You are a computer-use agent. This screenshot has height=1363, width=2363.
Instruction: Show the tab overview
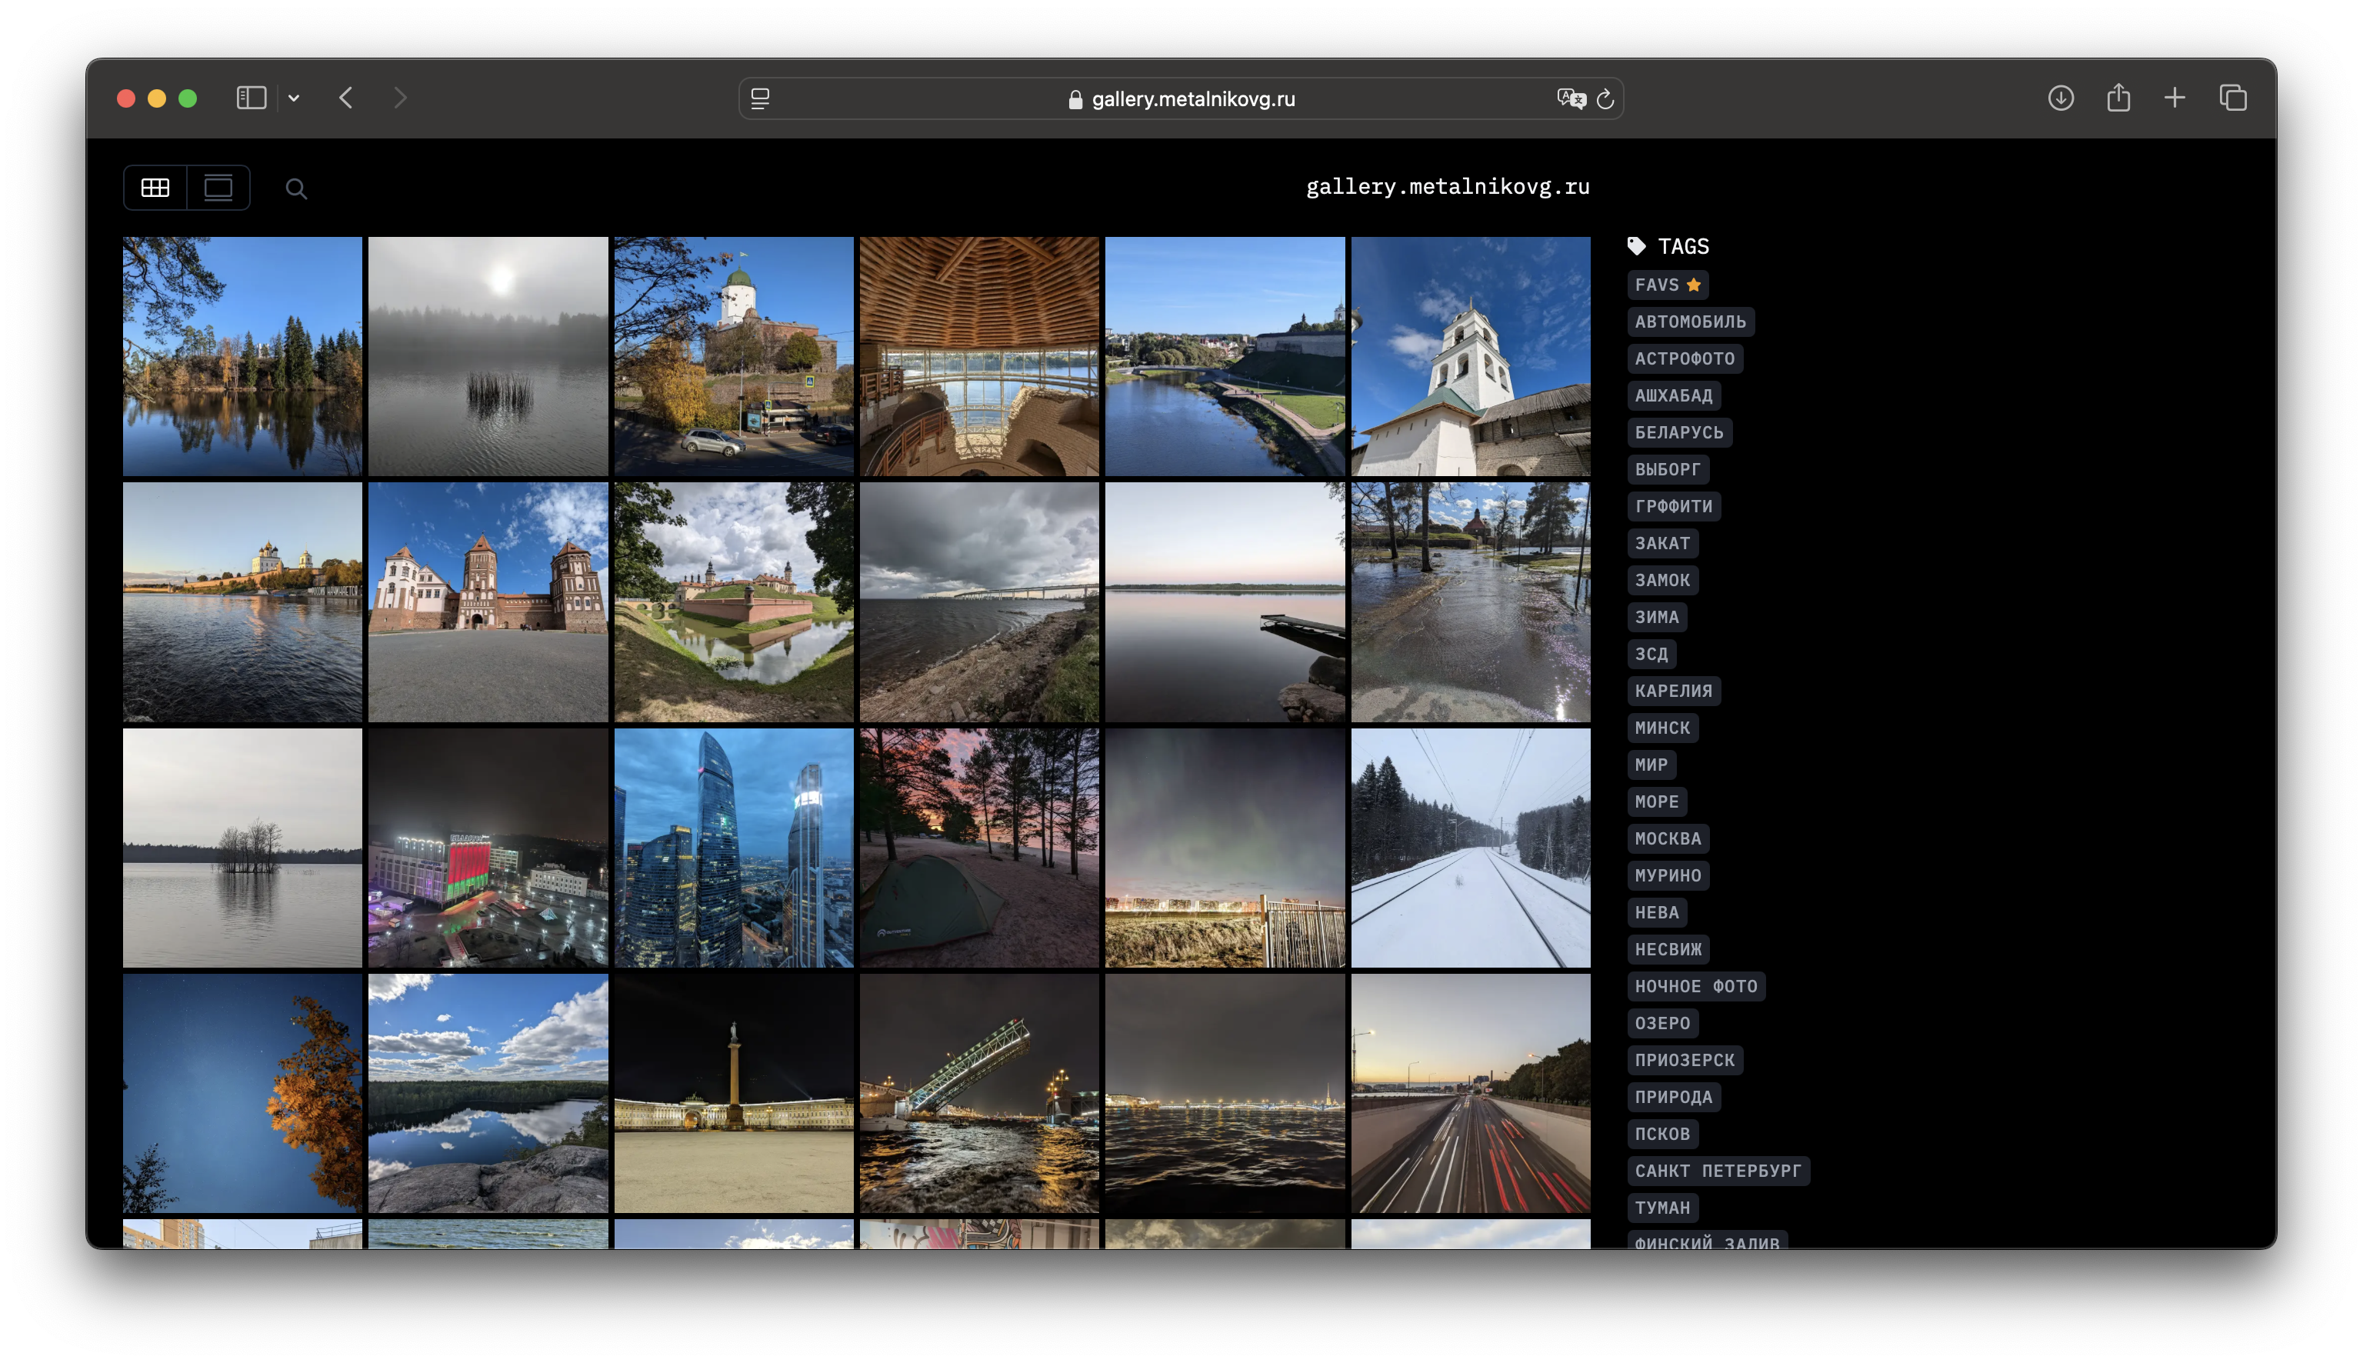click(x=2233, y=98)
